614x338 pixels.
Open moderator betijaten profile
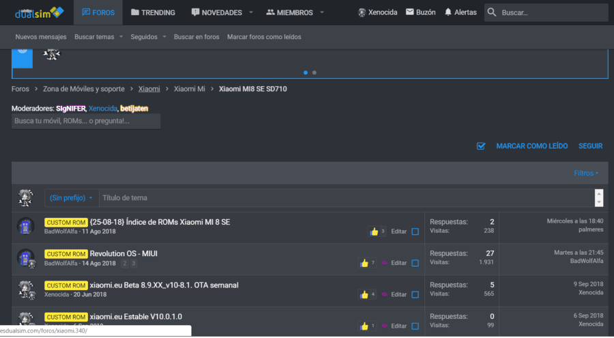tap(134, 109)
